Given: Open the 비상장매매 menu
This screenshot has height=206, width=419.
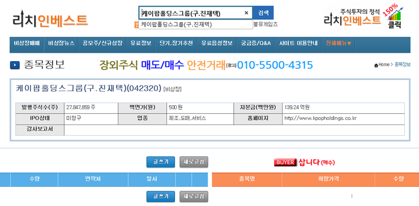Looking at the screenshot, I should coord(27,43).
